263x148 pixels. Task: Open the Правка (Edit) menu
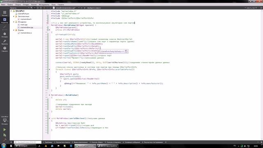click(10, 5)
